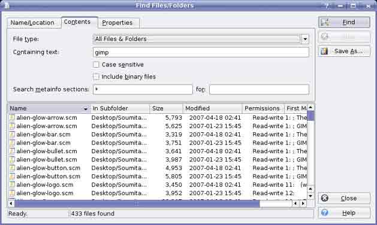The image size is (377, 225).
Task: Open the File type dropdown arrow
Action: coord(305,39)
